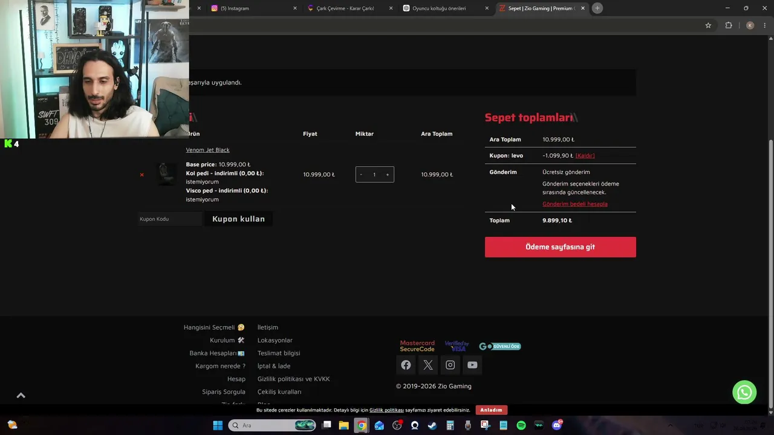Open Kargom nerede ? footer link
The height and width of the screenshot is (435, 774).
tap(220, 366)
